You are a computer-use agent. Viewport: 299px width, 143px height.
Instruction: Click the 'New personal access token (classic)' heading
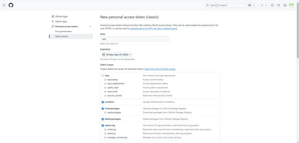click(129, 17)
